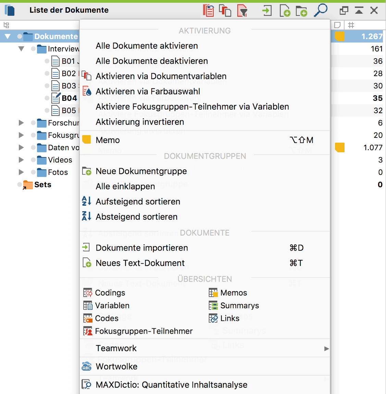Viewport: 386px width, 394px height.
Task: Open the Summarys overview
Action: click(x=239, y=306)
